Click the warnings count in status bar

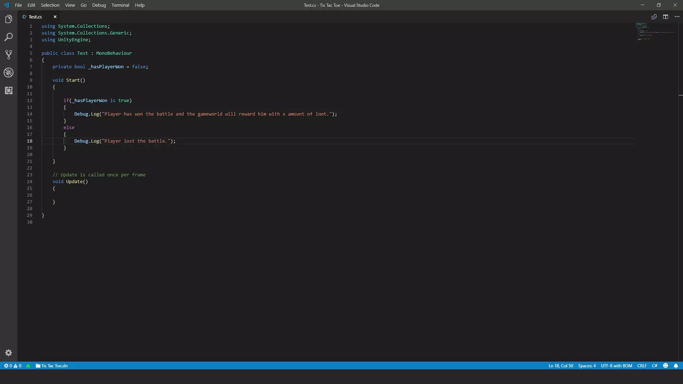click(x=17, y=366)
